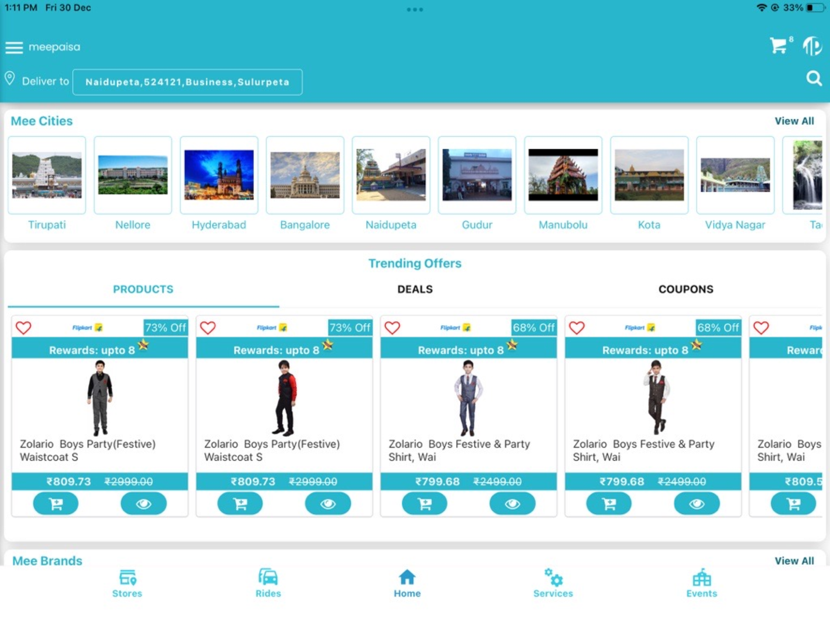Switch to the COUPONS tab
Image resolution: width=830 pixels, height=622 pixels.
tap(686, 289)
